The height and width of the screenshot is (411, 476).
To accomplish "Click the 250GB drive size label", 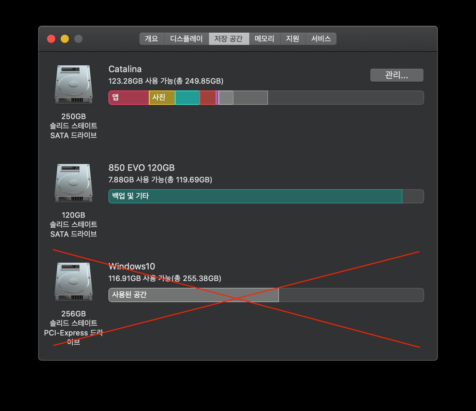I will 74,116.
